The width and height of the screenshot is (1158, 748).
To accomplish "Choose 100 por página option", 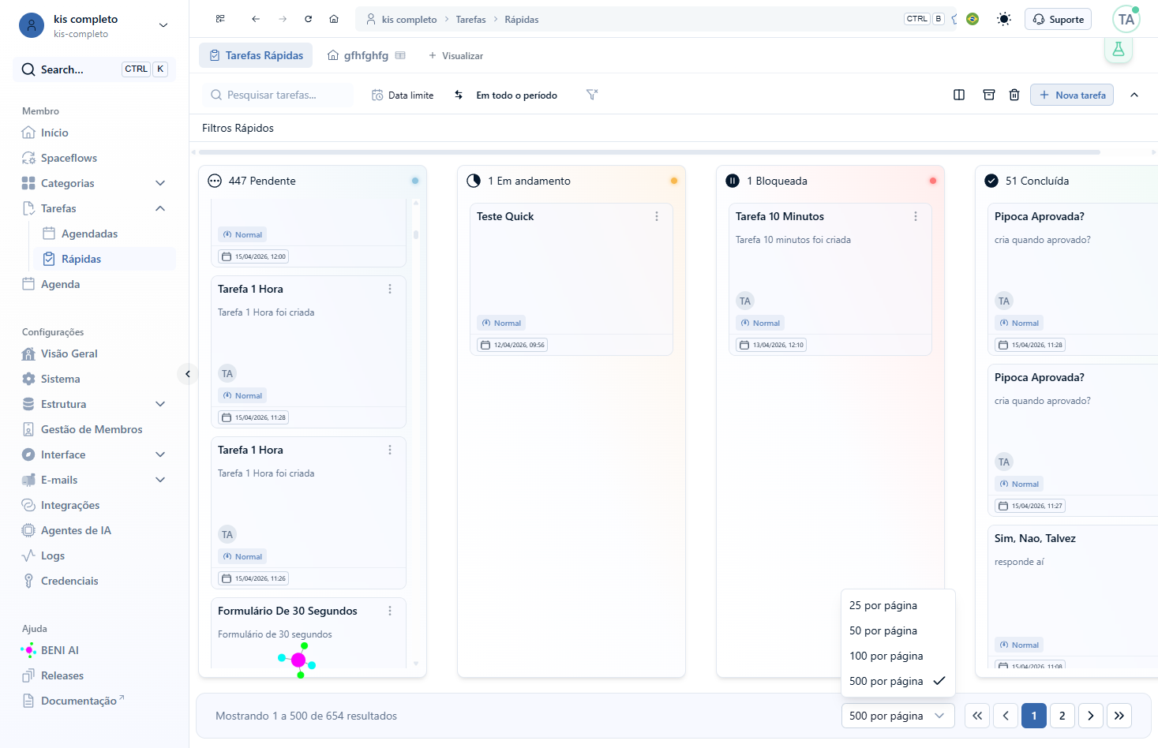I will 898,656.
